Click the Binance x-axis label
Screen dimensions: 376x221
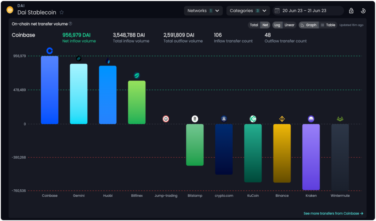point(282,196)
